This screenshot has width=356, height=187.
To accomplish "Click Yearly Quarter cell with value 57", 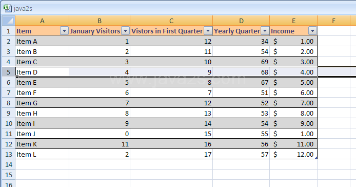I will (241, 154).
